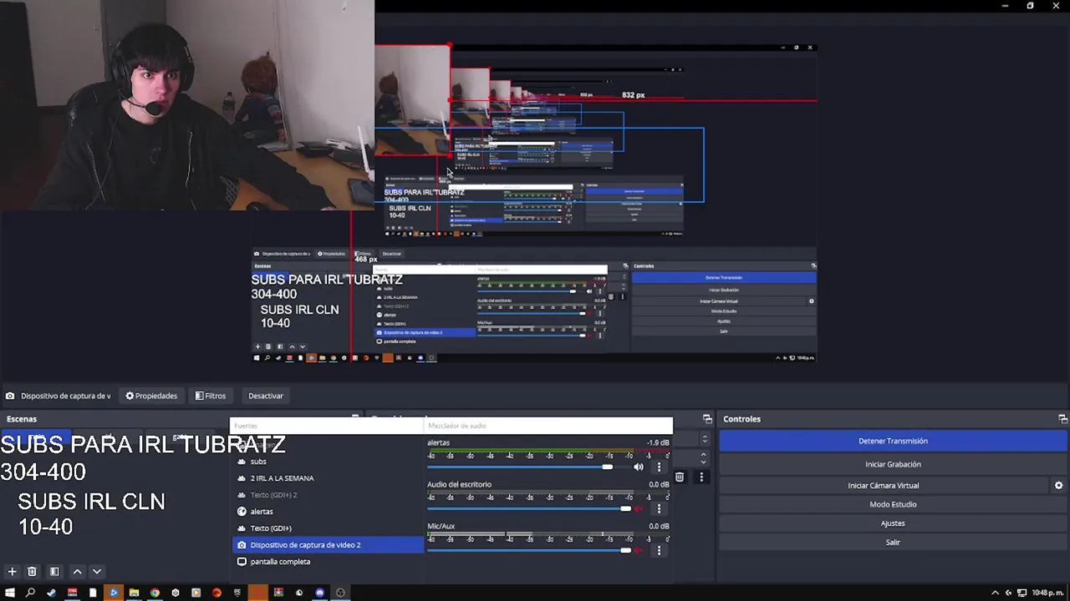This screenshot has height=601, width=1070.
Task: Click the alertas volume slider handle
Action: [x=608, y=467]
